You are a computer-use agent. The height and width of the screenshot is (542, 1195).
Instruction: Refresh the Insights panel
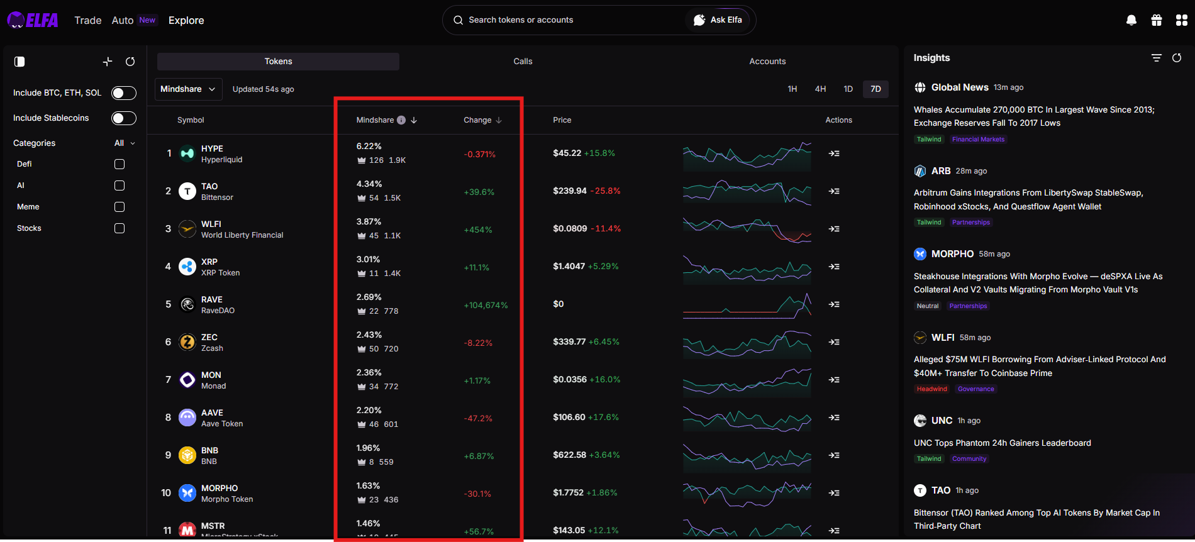(x=1177, y=58)
